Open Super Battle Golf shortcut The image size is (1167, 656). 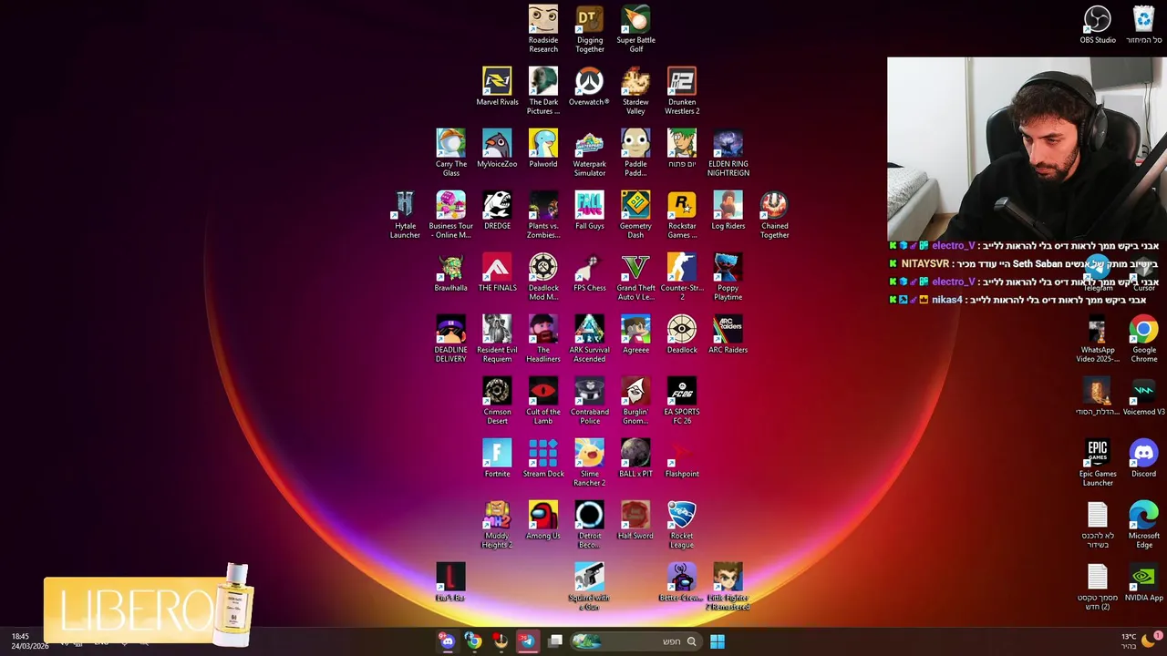click(635, 29)
